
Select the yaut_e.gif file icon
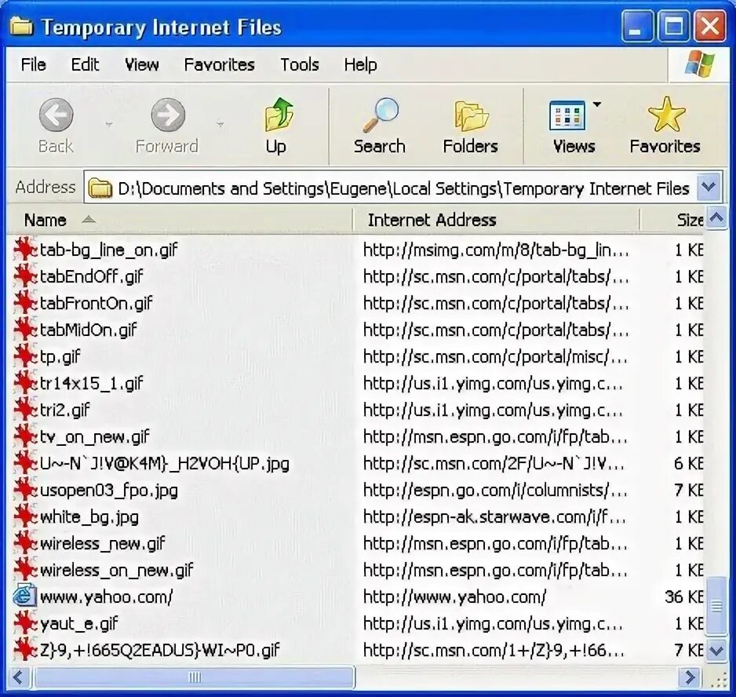pyautogui.click(x=25, y=624)
